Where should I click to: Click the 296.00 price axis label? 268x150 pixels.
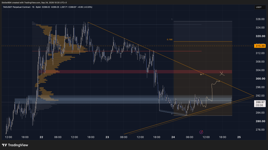[260, 87]
